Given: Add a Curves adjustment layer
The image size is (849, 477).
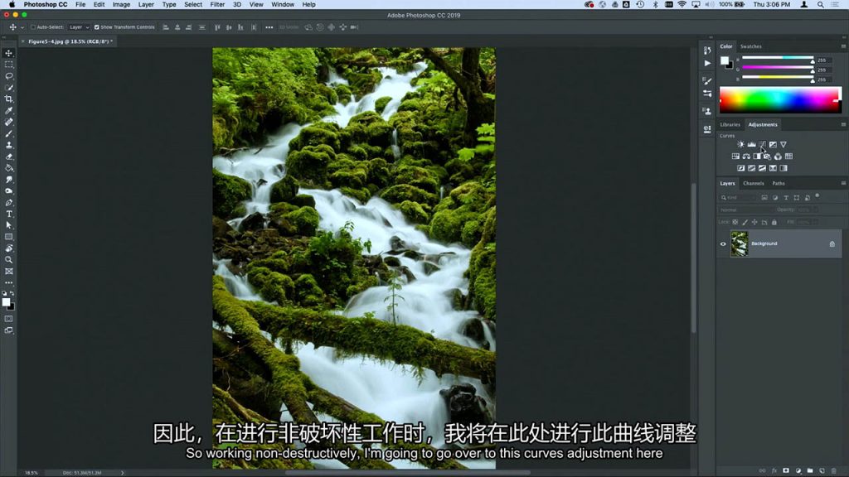Looking at the screenshot, I should [x=763, y=144].
